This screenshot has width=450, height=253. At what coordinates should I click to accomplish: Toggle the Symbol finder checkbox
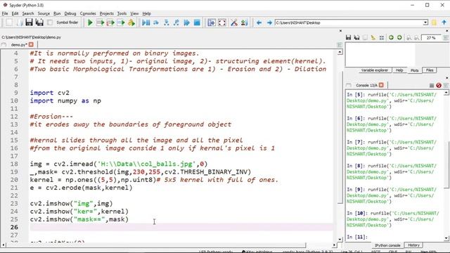click(50, 22)
